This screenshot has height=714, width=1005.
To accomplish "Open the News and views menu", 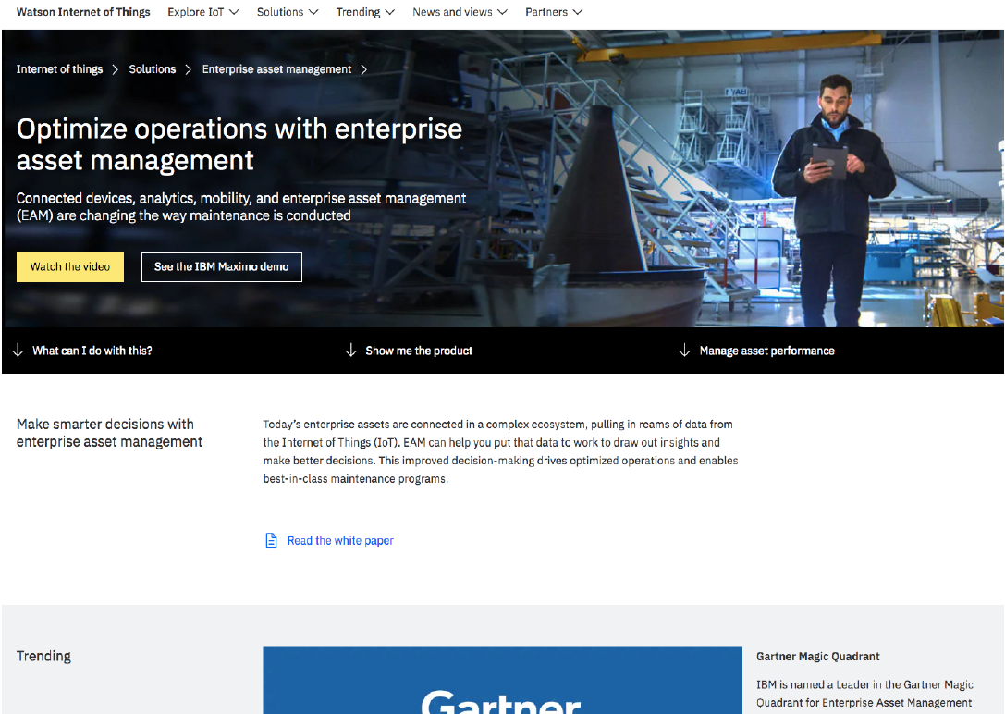I will click(x=460, y=12).
